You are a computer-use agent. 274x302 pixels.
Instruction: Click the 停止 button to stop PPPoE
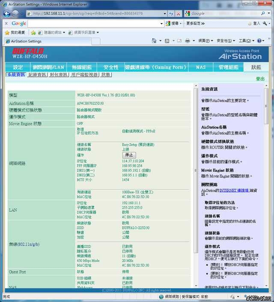pyautogui.click(x=129, y=155)
